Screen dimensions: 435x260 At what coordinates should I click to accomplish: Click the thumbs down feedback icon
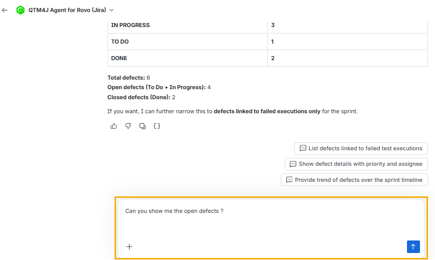click(128, 126)
